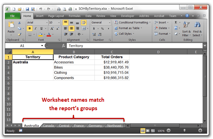Viewport: 213px width, 139px height.
Task: Toggle Align Text Left
Action: point(65,29)
